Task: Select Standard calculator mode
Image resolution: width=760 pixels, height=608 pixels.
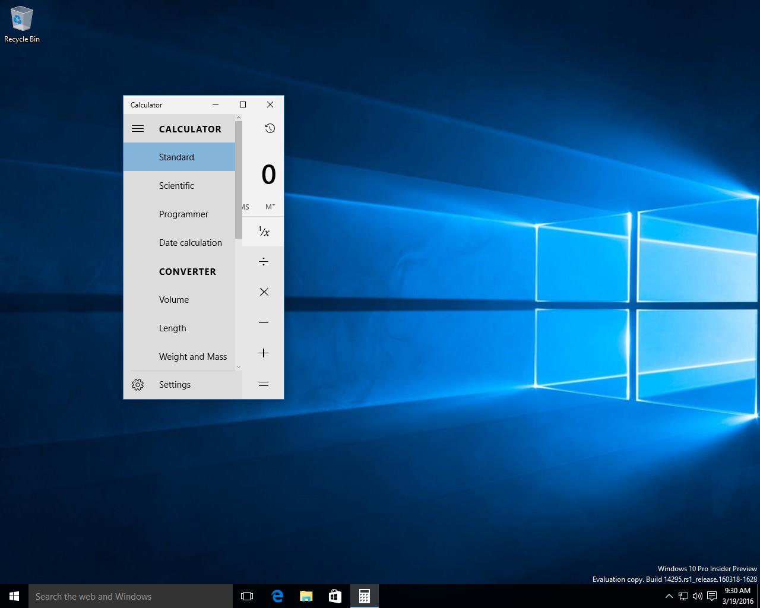Action: 176,157
